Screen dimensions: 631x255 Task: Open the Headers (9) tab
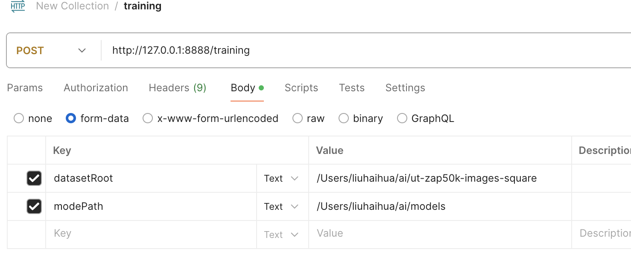click(x=177, y=88)
